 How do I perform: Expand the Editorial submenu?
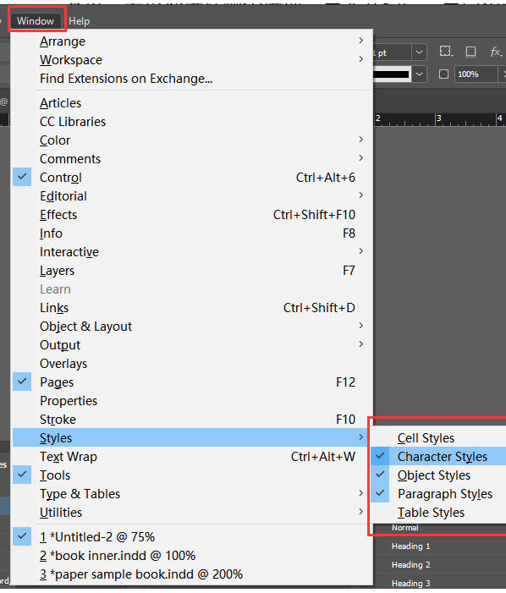pyautogui.click(x=192, y=196)
